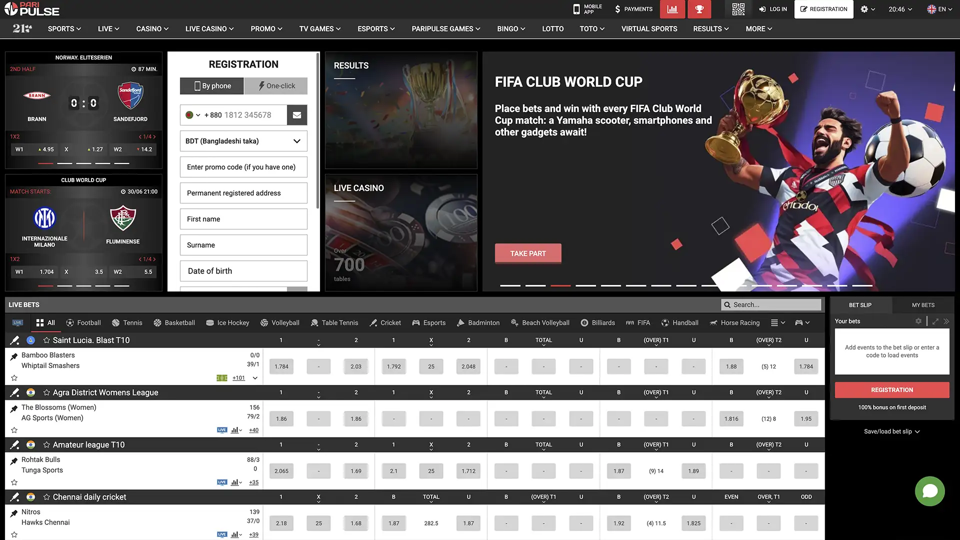Open the green chat support bubble

coord(929,491)
